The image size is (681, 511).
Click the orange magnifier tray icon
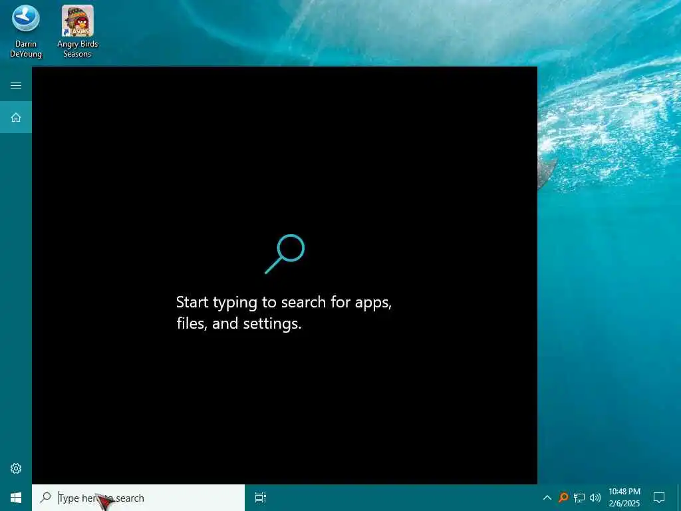(563, 498)
